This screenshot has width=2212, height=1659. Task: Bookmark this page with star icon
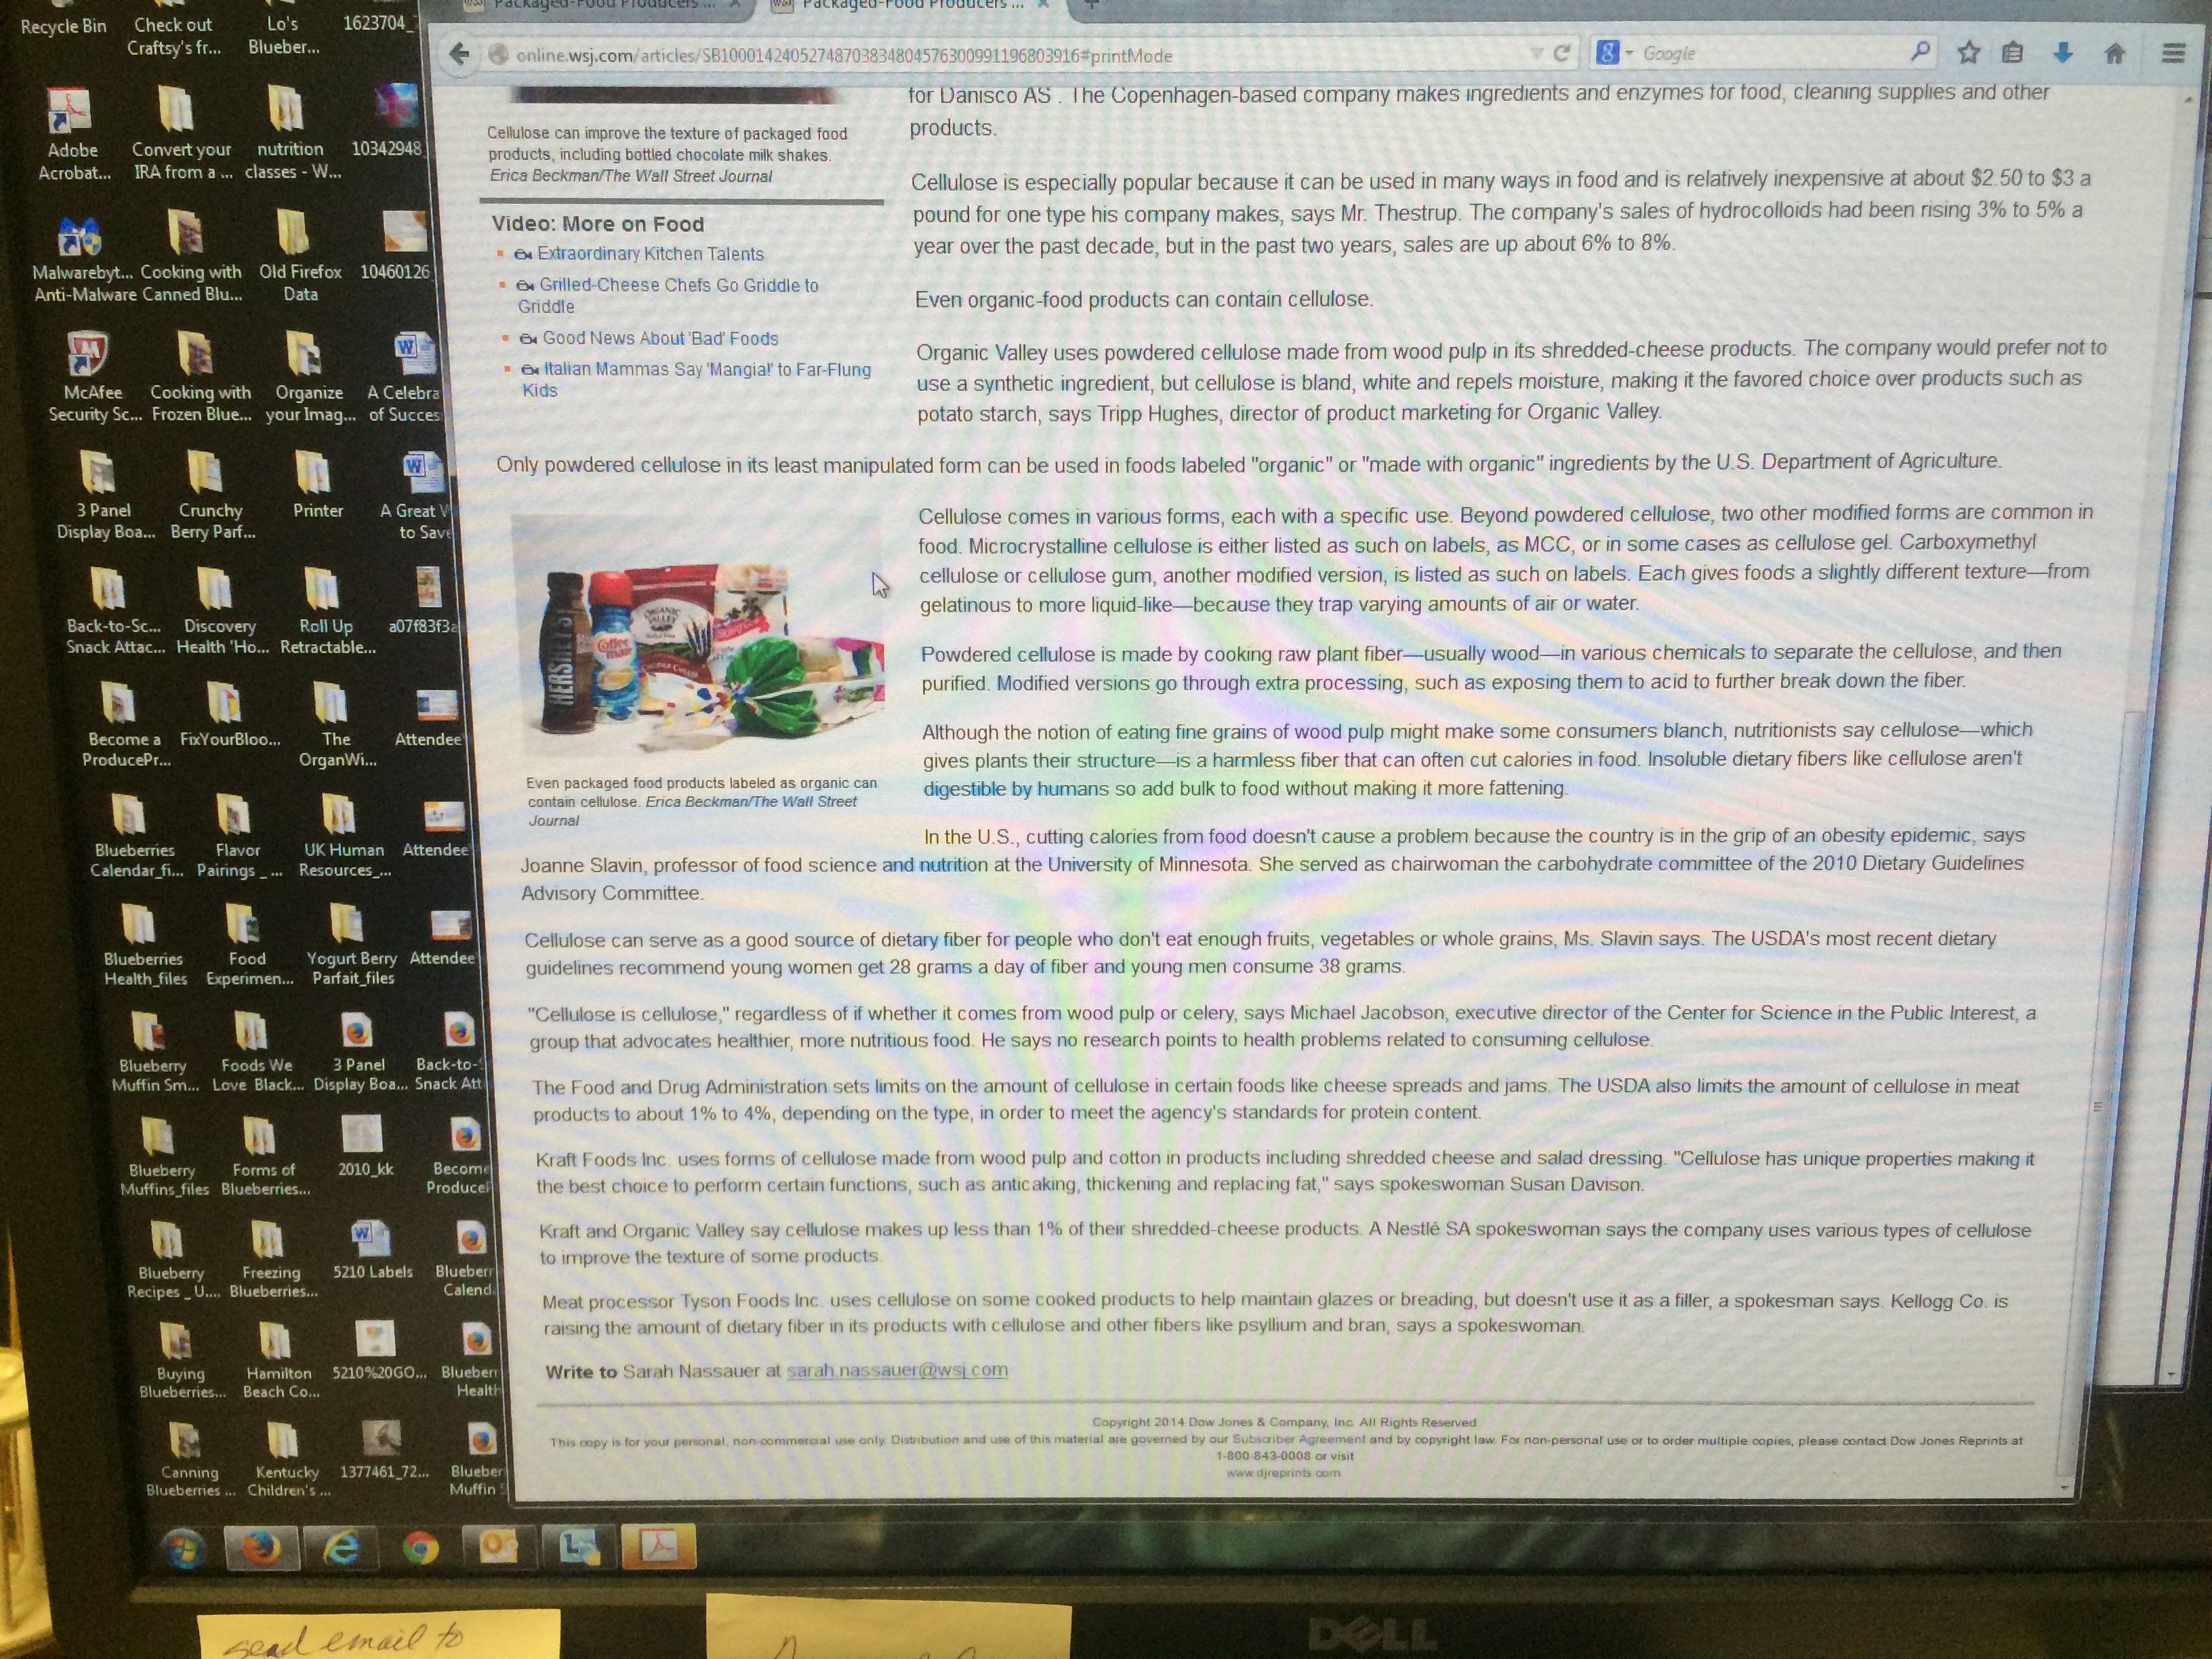(x=1968, y=52)
